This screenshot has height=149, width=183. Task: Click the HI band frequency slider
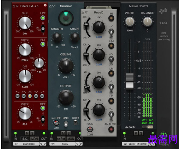[87, 25]
